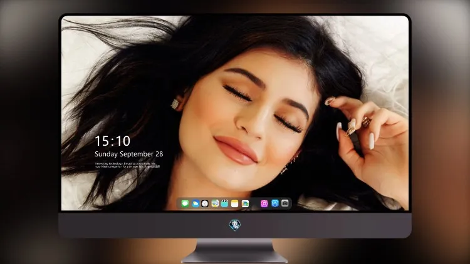Open the Weather app in the dock
The width and height of the screenshot is (470, 264).
coord(196,203)
